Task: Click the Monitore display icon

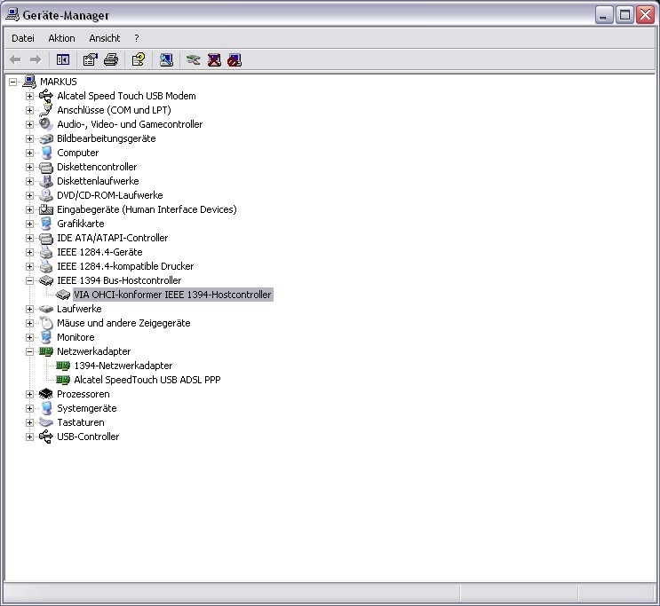Action: [x=46, y=337]
